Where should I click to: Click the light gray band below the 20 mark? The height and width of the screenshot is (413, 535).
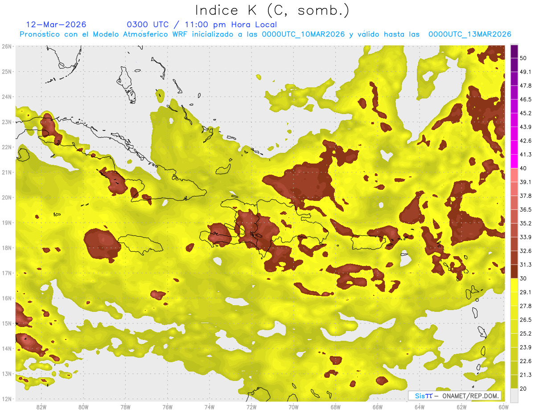point(514,395)
